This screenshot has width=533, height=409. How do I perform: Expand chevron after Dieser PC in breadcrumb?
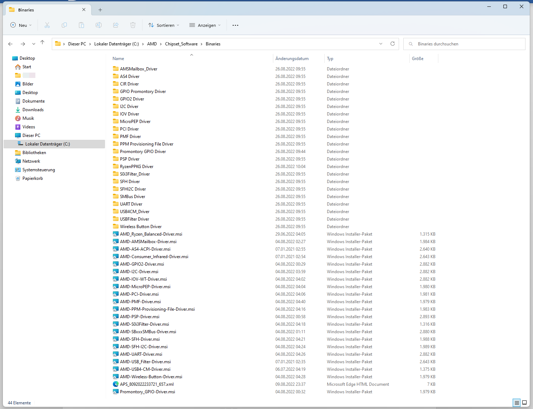tap(90, 44)
